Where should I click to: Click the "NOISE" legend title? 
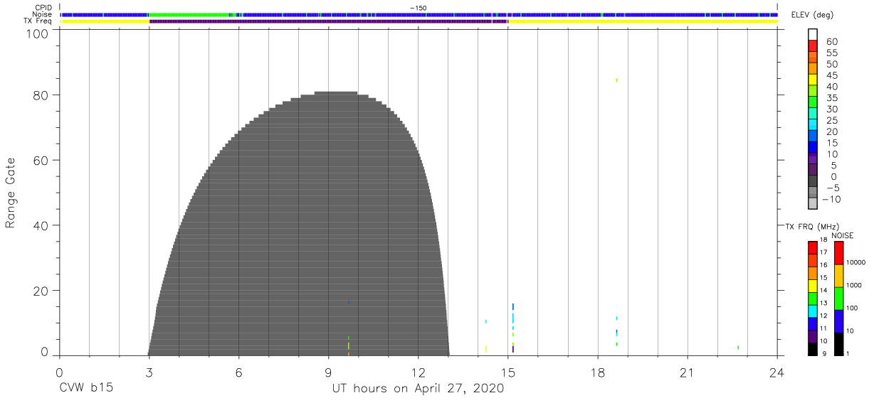pos(842,235)
